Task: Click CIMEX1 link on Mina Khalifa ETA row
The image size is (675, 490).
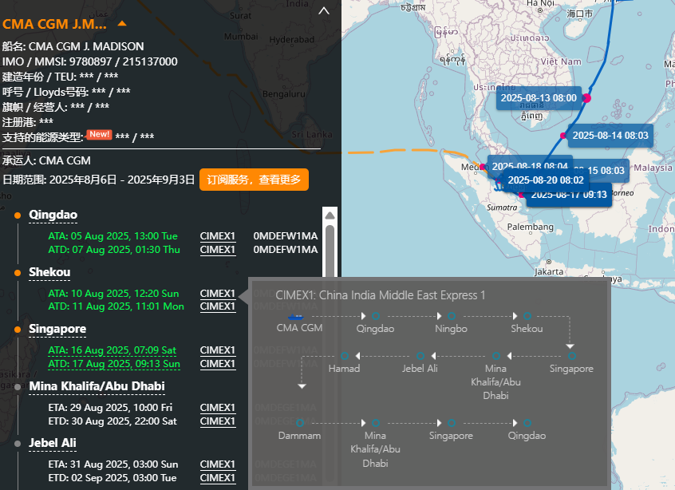Action: point(218,407)
